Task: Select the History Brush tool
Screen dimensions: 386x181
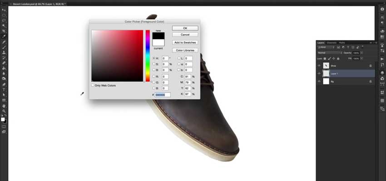Action: pos(4,58)
